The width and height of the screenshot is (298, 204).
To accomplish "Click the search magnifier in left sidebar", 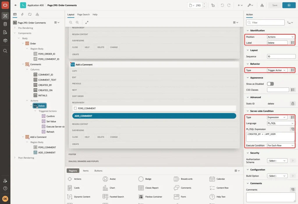I will click(x=5, y=51).
